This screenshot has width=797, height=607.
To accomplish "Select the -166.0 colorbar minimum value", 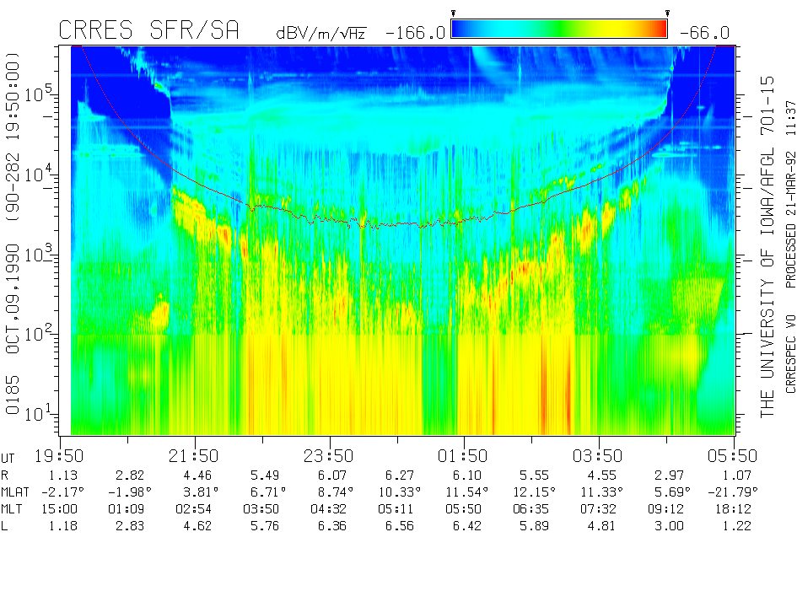I will coord(414,33).
